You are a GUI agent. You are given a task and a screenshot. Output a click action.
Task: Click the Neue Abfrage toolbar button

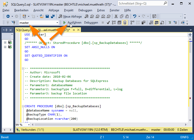70,16
